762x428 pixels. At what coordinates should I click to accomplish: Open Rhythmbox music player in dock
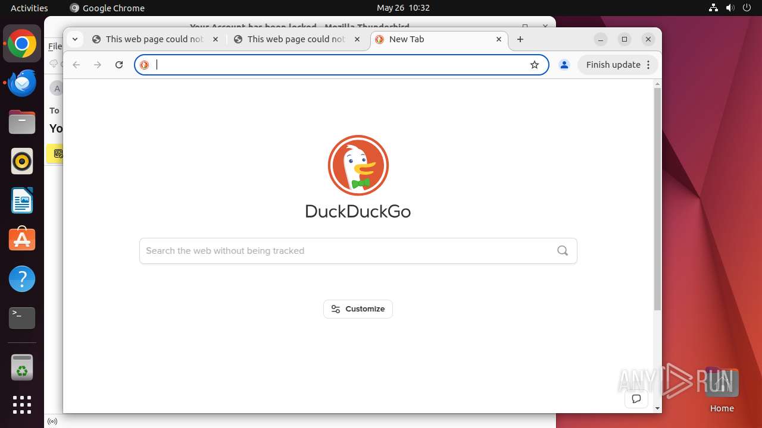(x=22, y=161)
